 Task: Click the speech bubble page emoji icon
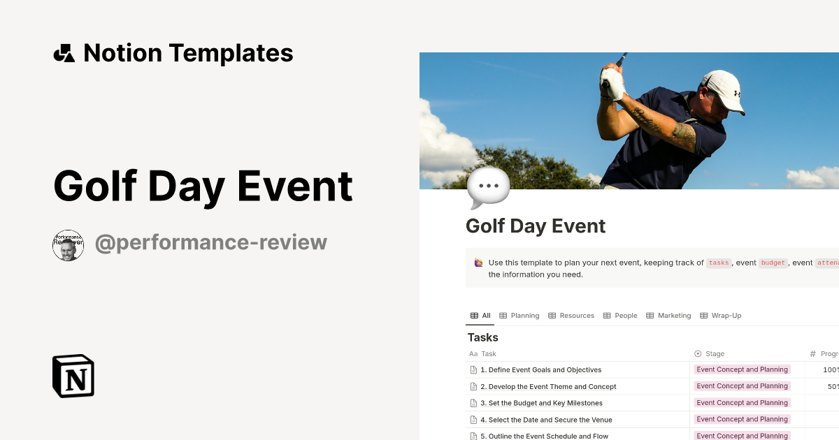tap(487, 185)
